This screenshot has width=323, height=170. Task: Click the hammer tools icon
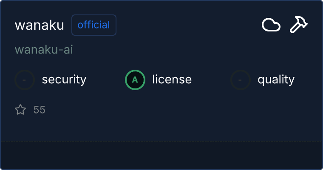299,25
